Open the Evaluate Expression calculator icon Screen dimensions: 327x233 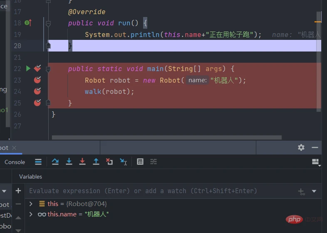tap(140, 162)
